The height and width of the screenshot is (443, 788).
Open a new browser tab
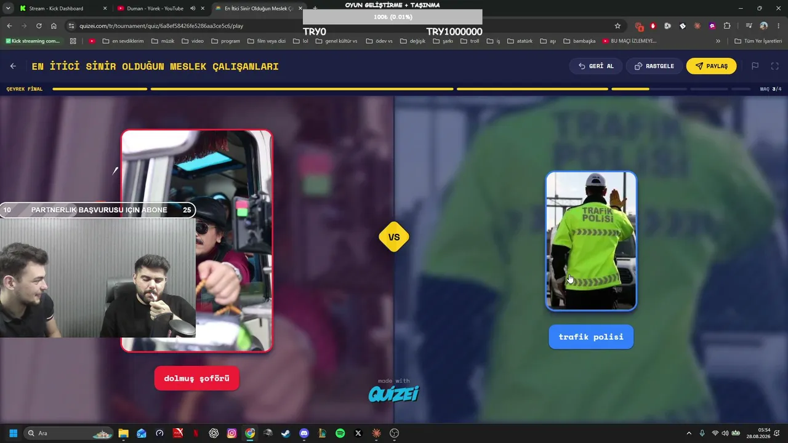315,9
